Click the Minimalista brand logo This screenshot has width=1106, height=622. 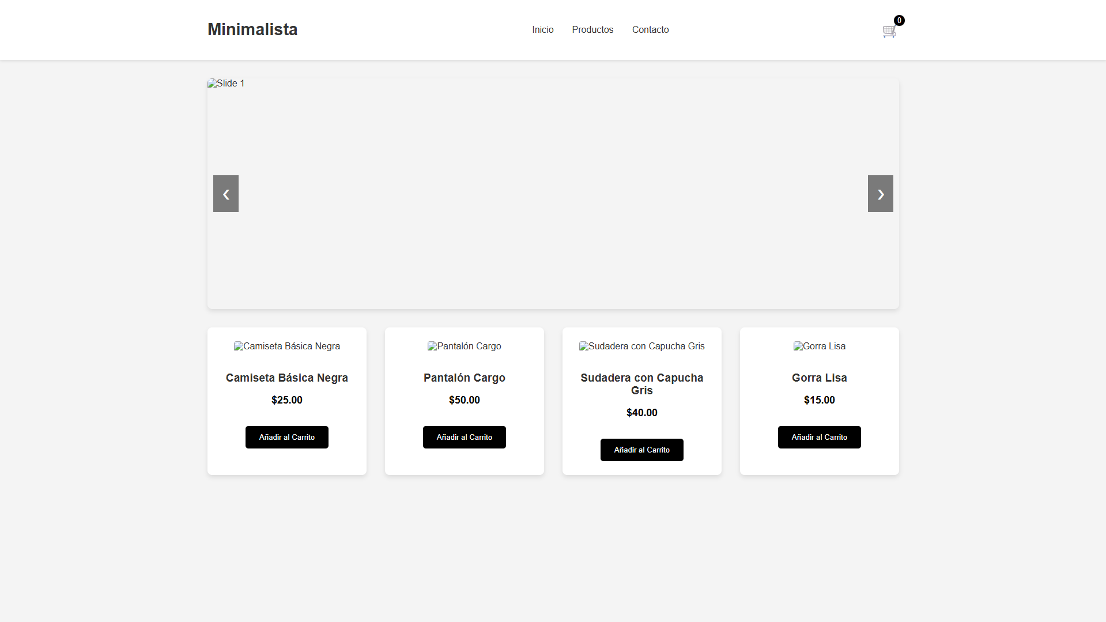pos(252,29)
